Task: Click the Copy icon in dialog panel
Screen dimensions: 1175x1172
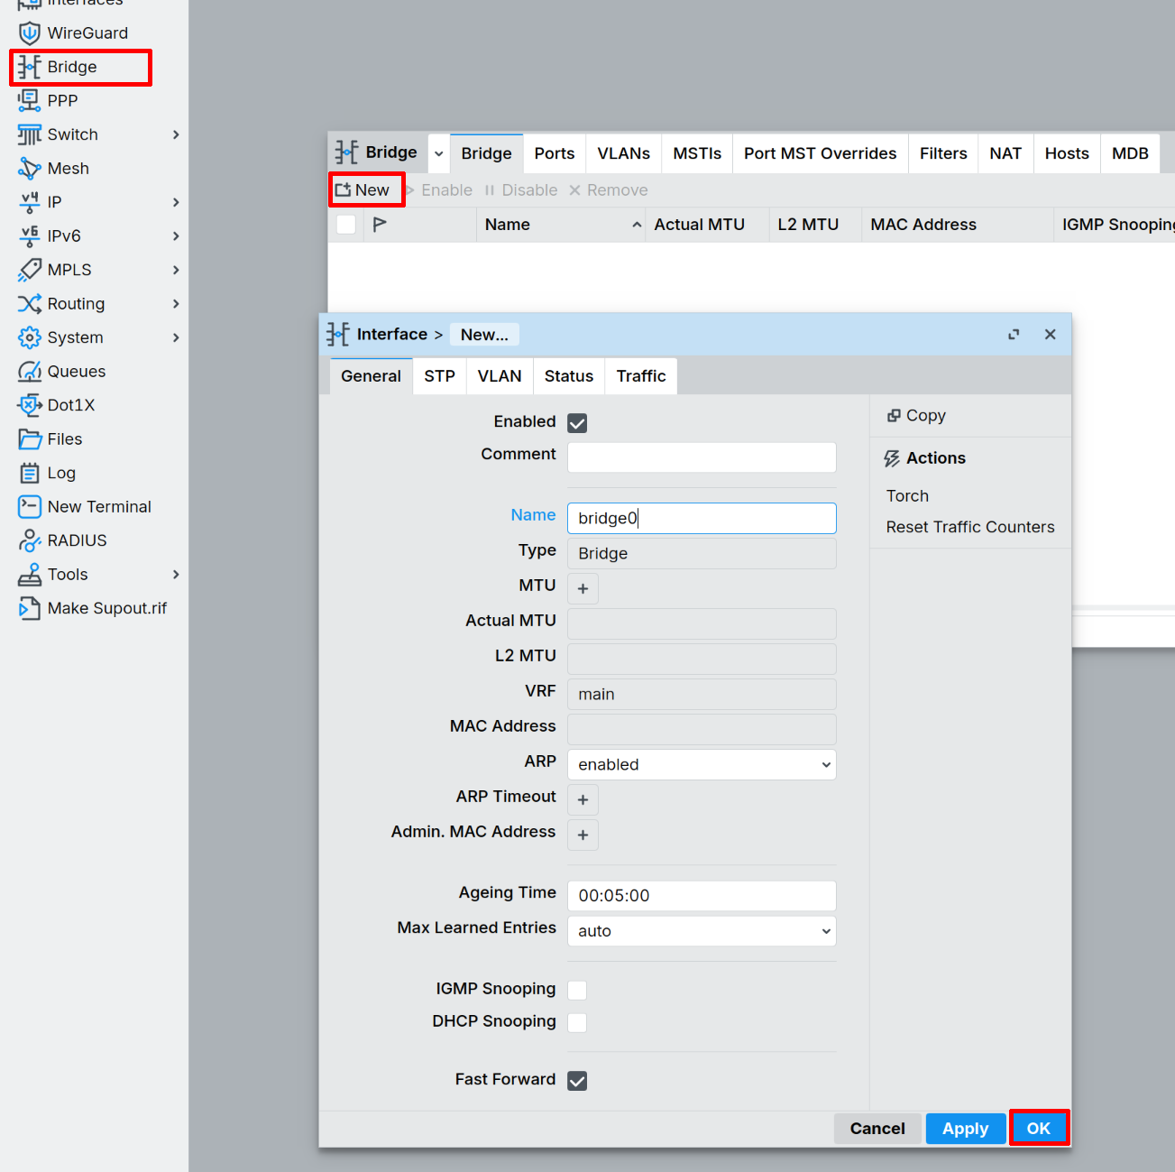Action: pos(894,416)
